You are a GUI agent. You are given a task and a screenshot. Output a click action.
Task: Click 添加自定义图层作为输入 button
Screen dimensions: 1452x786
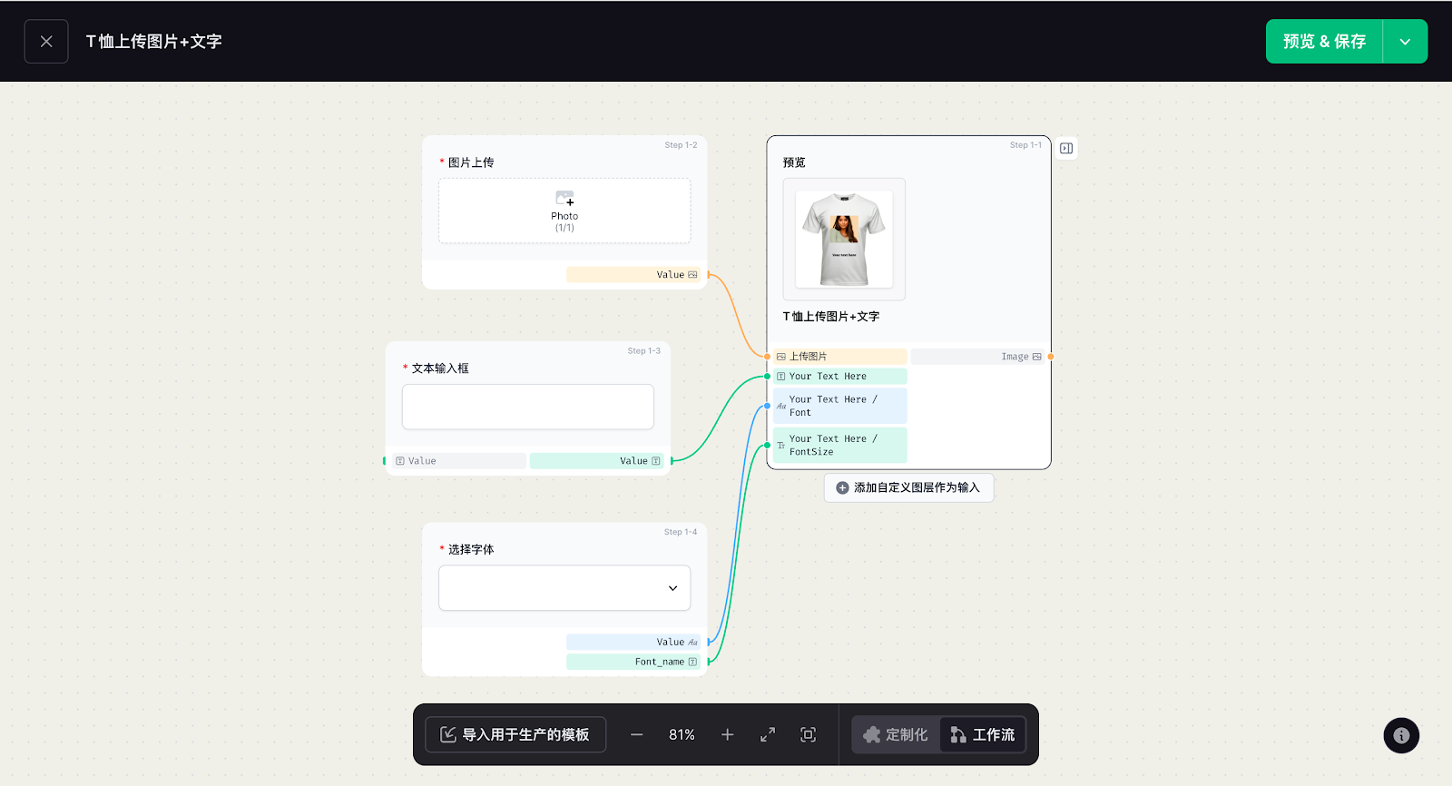[x=908, y=487]
